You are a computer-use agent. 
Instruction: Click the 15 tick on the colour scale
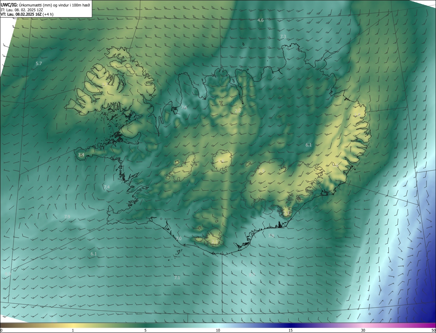tap(291, 330)
